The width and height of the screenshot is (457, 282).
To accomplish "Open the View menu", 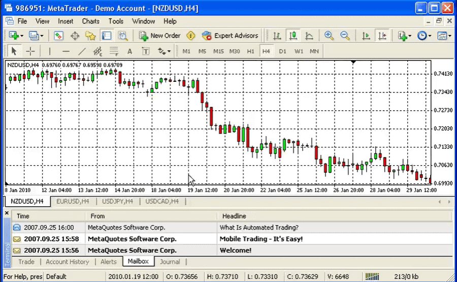I will [42, 21].
